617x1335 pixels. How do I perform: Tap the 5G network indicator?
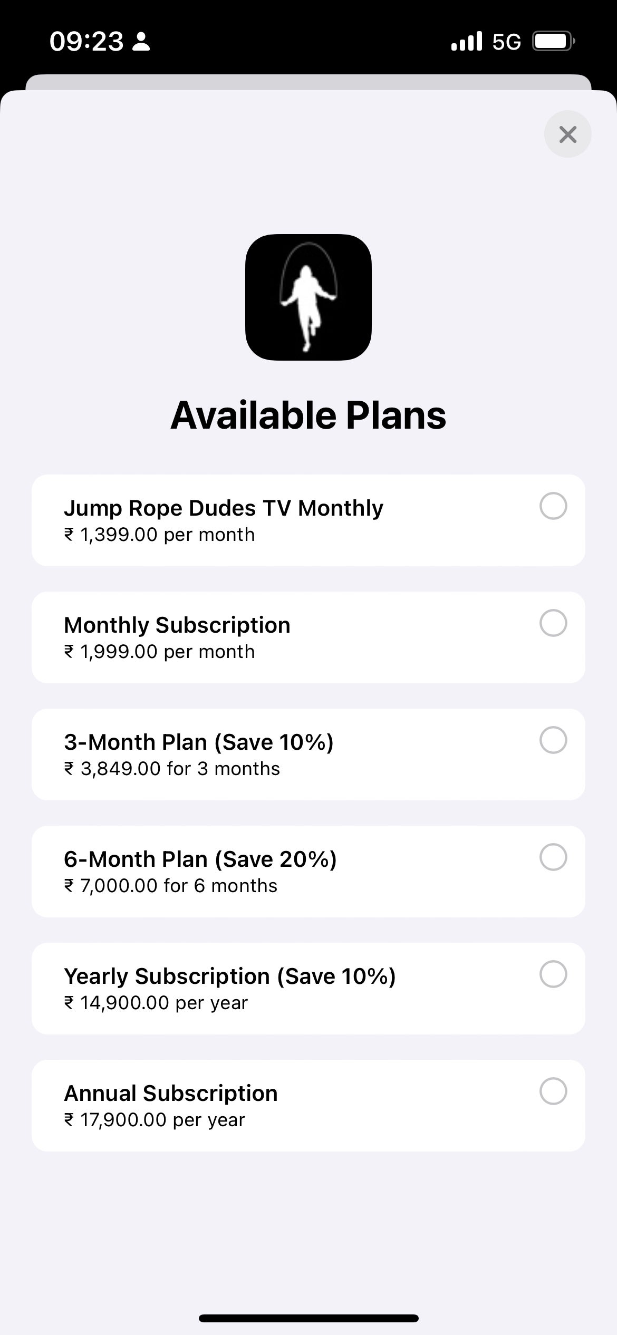(506, 42)
